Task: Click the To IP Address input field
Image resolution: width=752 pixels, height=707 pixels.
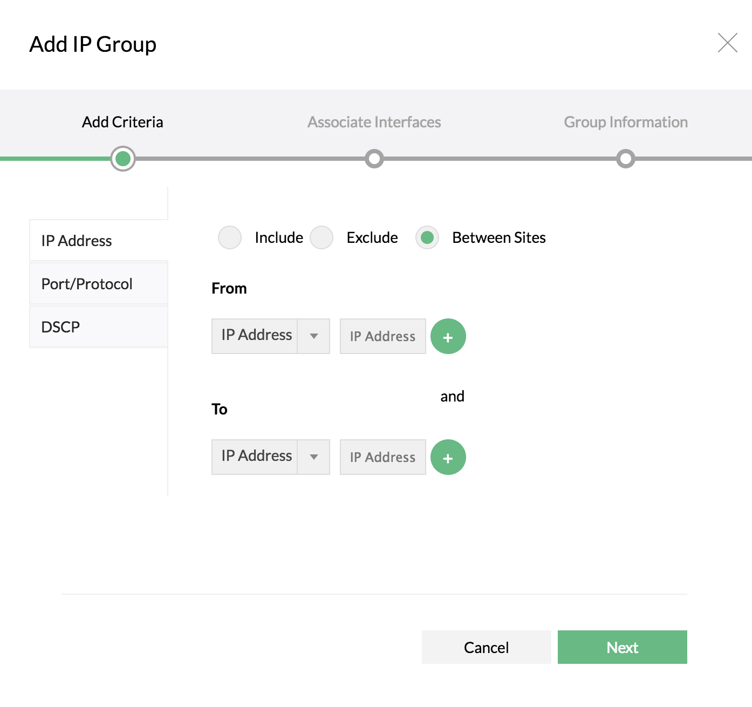Action: click(382, 457)
